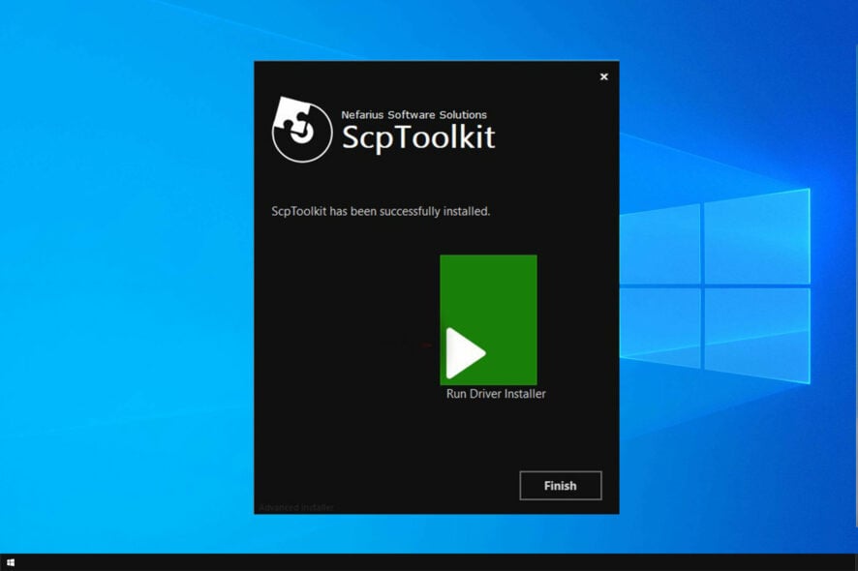This screenshot has height=571, width=858.
Task: Click the ScpToolkit puzzle-piece logo
Action: click(302, 130)
